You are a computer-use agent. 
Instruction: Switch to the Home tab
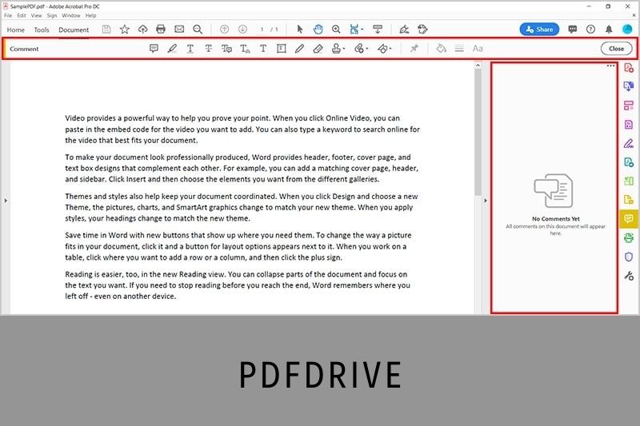pyautogui.click(x=15, y=30)
